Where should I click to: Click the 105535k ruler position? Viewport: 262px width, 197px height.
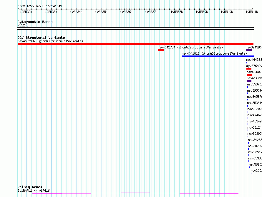coord(101,12)
